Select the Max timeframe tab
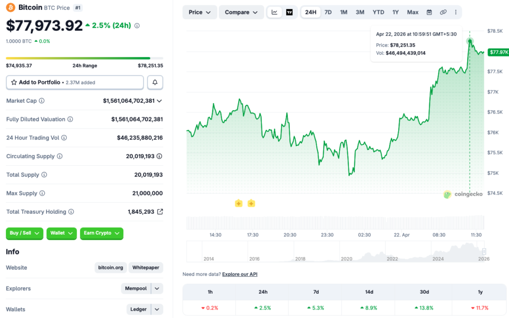This screenshot has height=318, width=509. click(x=413, y=12)
